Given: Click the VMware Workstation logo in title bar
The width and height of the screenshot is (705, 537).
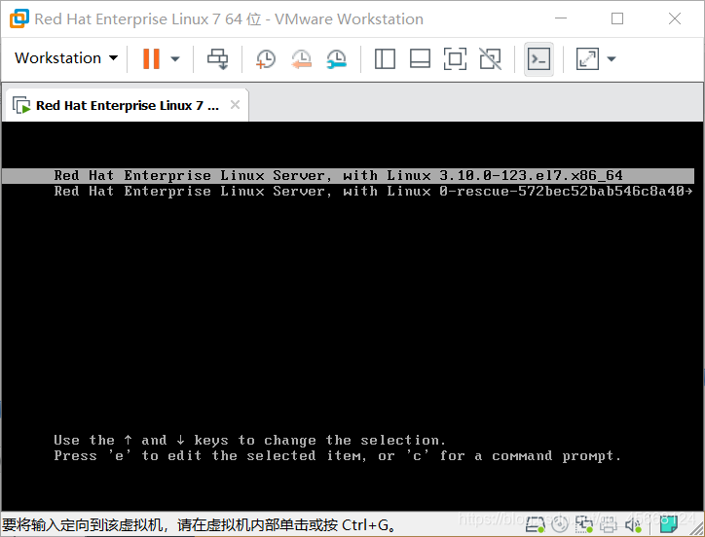Looking at the screenshot, I should (x=19, y=18).
